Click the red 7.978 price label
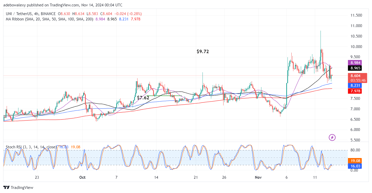This screenshot has width=372, height=193. coord(355,91)
